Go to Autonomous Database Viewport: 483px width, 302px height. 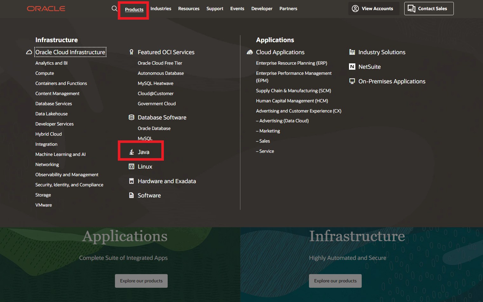(x=161, y=73)
